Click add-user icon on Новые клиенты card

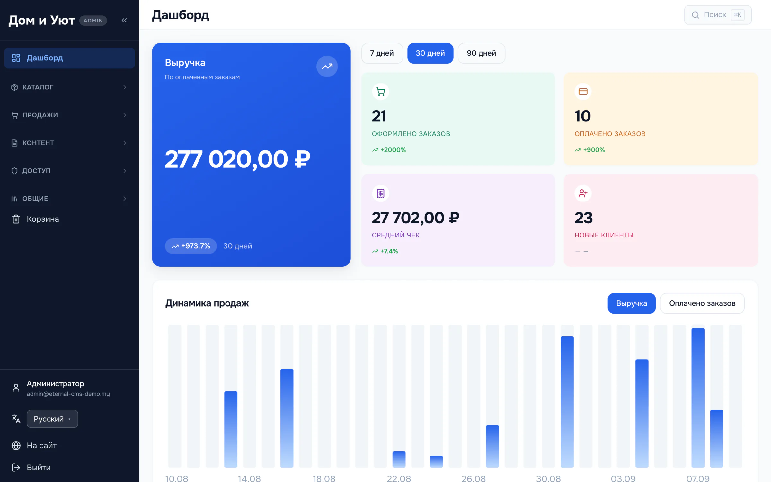(x=583, y=193)
